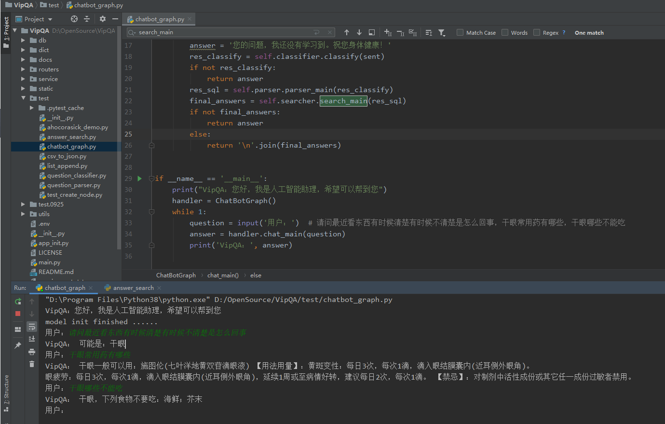Enable the Words checkbox

coord(505,32)
